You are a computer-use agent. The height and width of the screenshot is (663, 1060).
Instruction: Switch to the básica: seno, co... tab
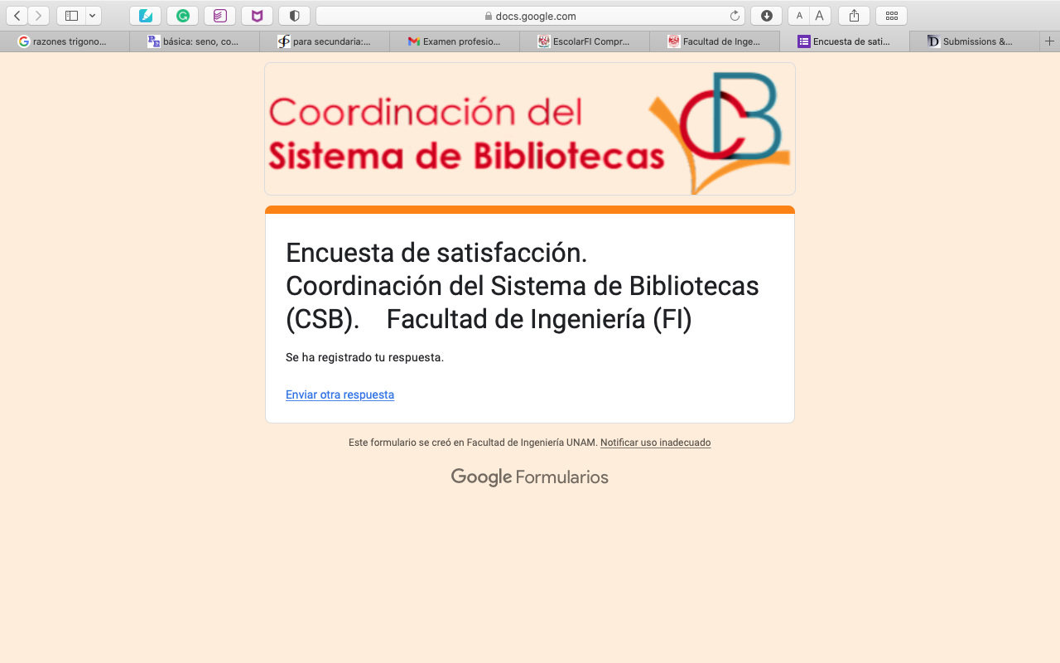pos(195,41)
